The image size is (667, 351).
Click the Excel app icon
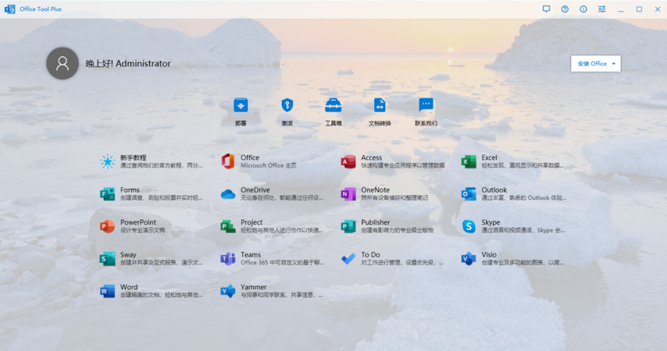point(468,161)
